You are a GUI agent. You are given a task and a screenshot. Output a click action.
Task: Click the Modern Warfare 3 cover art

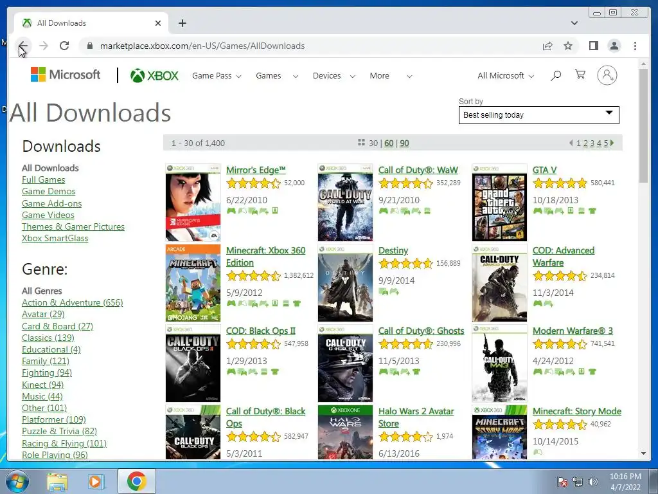499,363
